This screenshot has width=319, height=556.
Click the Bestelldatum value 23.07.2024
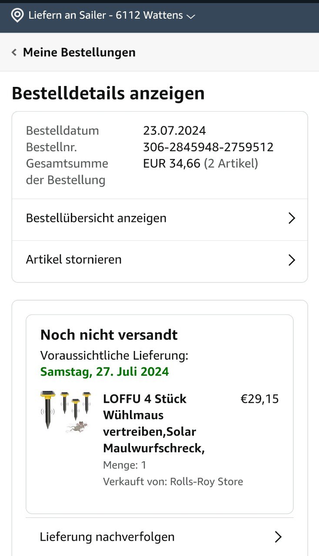[x=174, y=131]
